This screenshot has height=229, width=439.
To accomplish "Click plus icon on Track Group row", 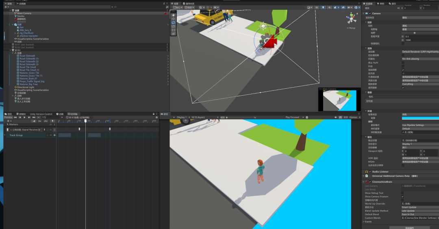I will (54, 135).
